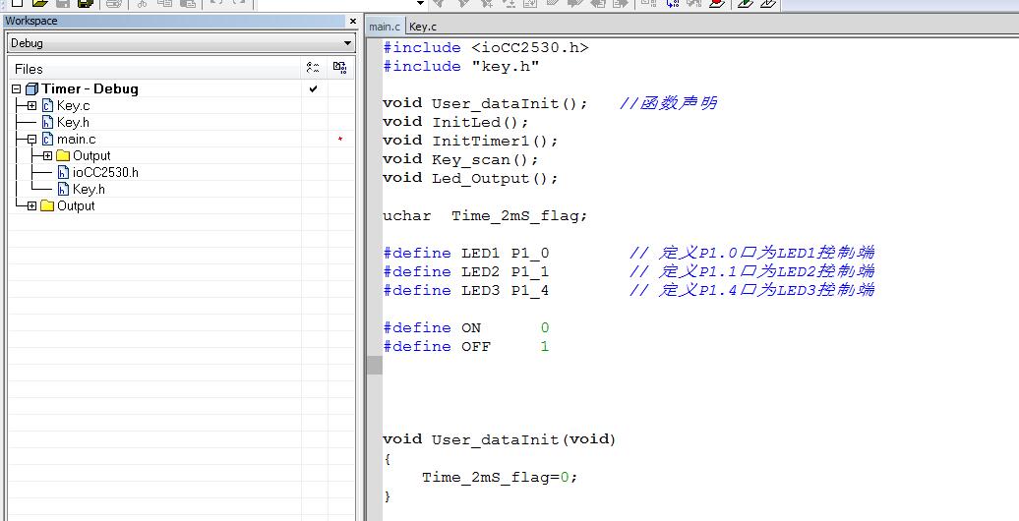Select top-level Key.h in file tree
Screen dimensions: 1019x521
tap(73, 122)
